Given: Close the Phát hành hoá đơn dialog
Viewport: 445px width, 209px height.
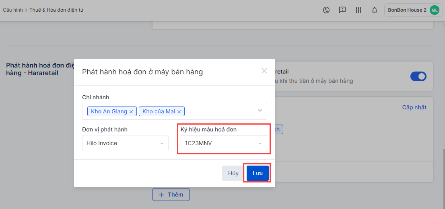Looking at the screenshot, I should click(264, 71).
